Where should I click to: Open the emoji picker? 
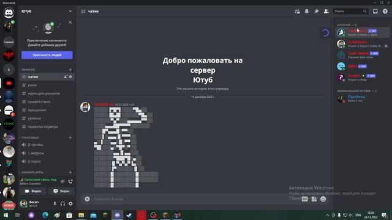point(323,199)
